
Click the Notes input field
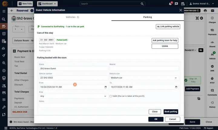(109, 106)
